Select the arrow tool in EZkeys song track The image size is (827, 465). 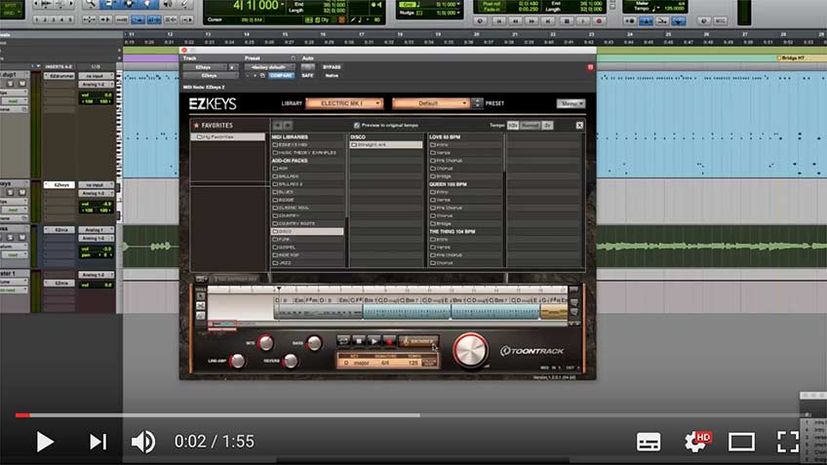tap(201, 295)
